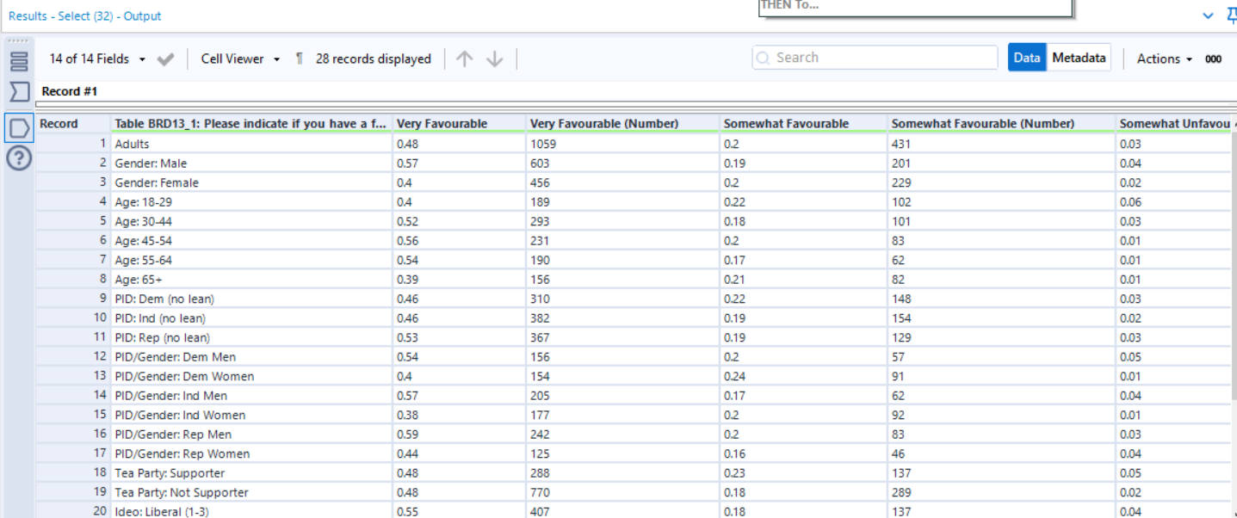Click the sigma summary icon in sidebar
This screenshot has width=1237, height=518.
19,92
